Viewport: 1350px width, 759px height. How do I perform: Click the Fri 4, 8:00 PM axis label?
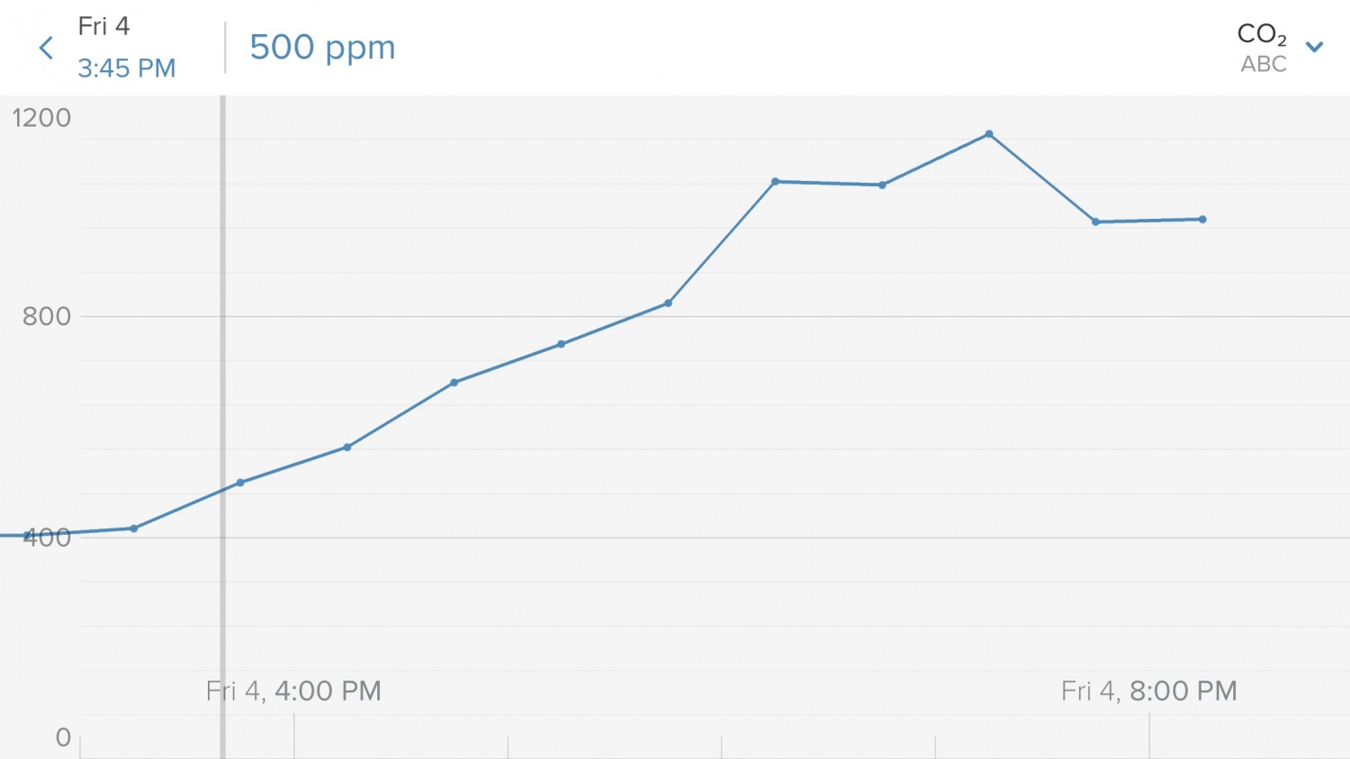(1148, 691)
